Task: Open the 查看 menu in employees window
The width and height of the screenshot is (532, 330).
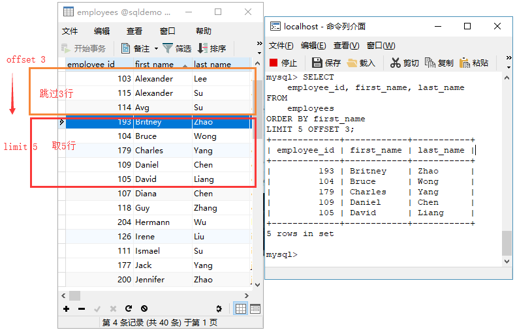Action: [134, 31]
